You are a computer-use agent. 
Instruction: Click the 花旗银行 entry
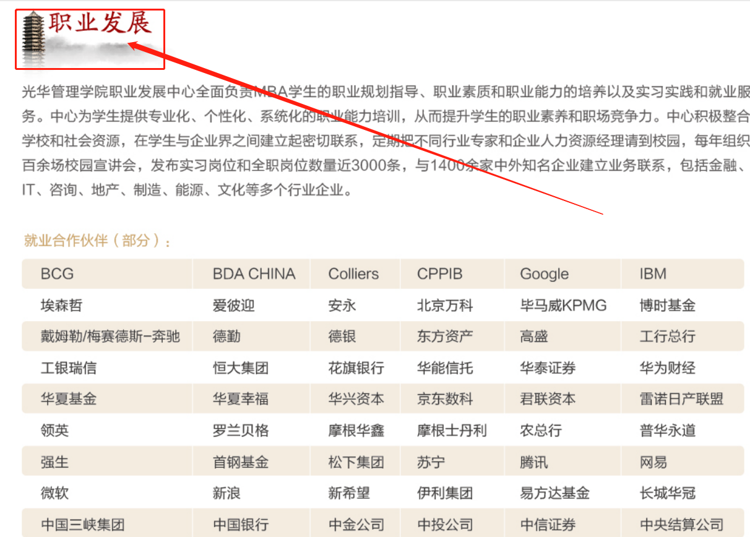(x=356, y=368)
